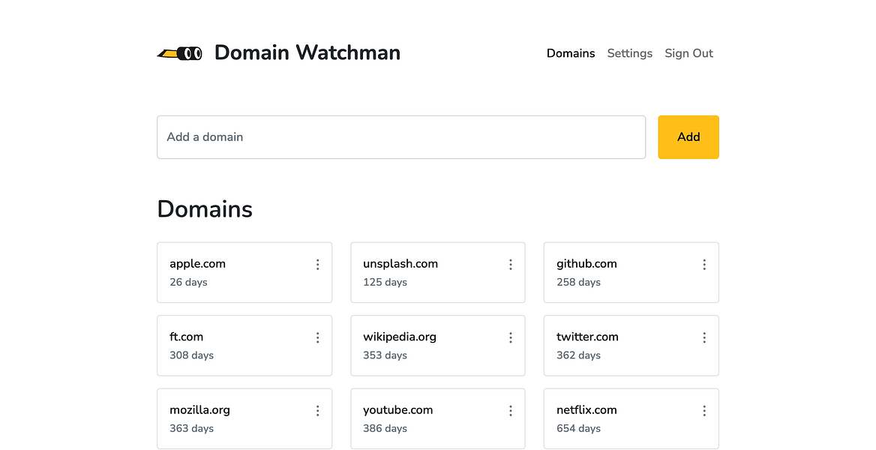This screenshot has width=876, height=450.
Task: Open the actions menu on the ft.com card
Action: (x=317, y=337)
